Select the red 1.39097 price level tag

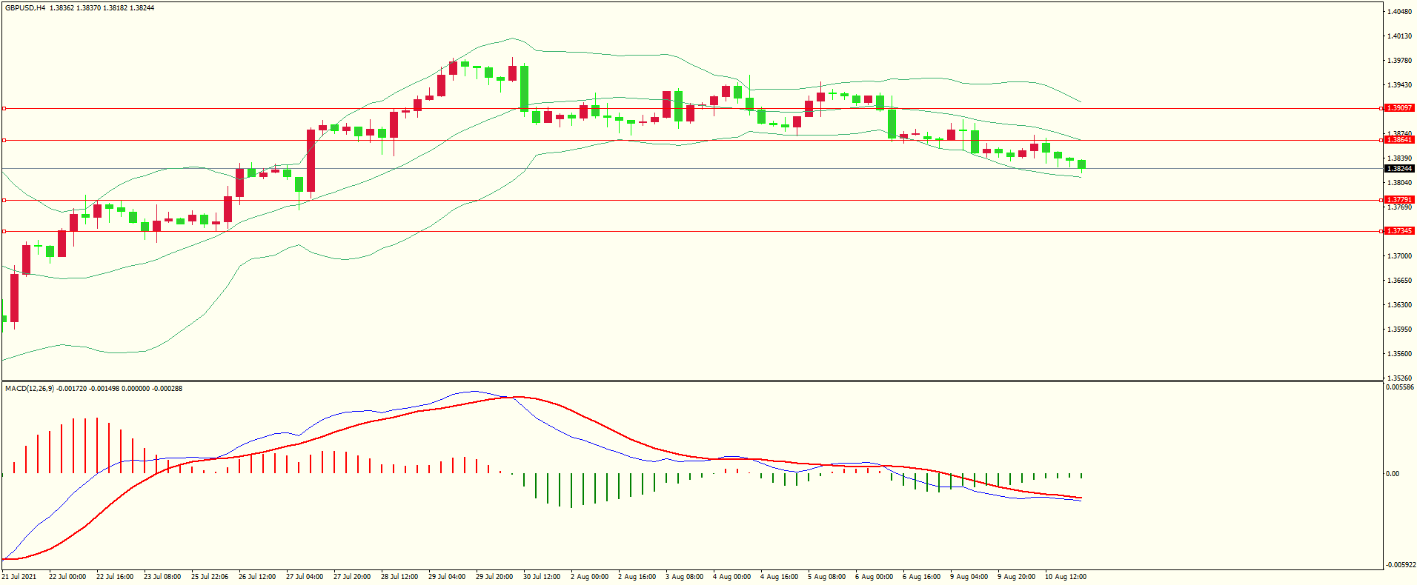pos(1400,108)
